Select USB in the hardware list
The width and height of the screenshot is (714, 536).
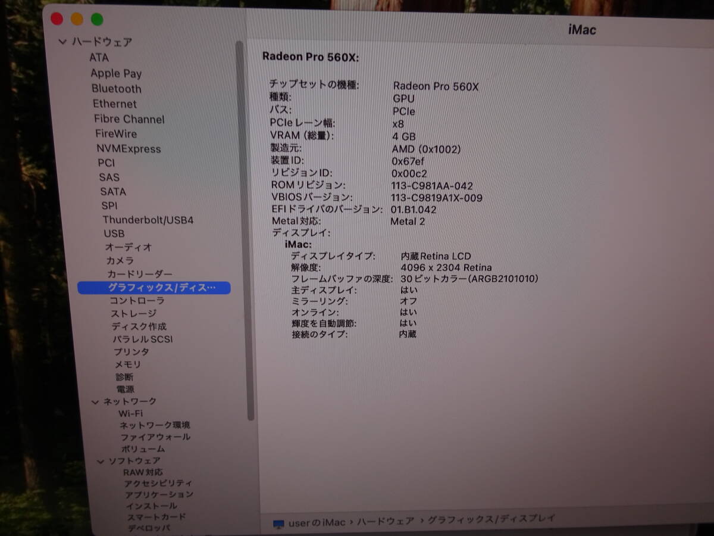(114, 233)
